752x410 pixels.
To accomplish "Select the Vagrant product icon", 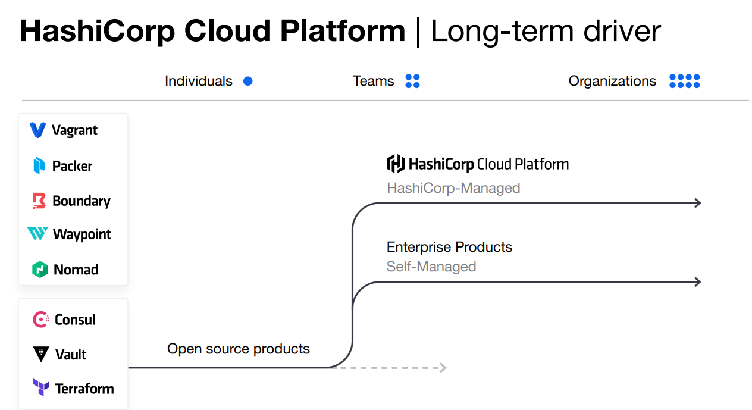I will [37, 130].
